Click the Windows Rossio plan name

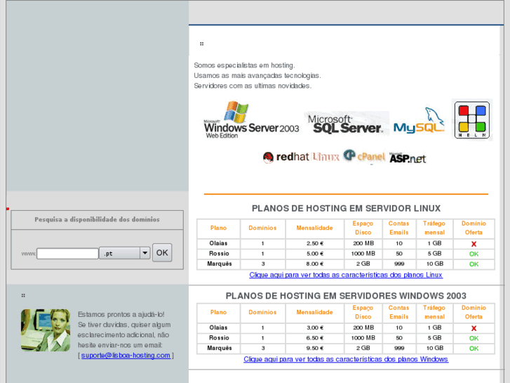219,338
